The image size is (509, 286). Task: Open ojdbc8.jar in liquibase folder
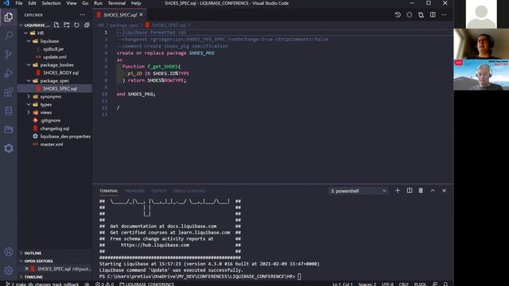point(53,49)
